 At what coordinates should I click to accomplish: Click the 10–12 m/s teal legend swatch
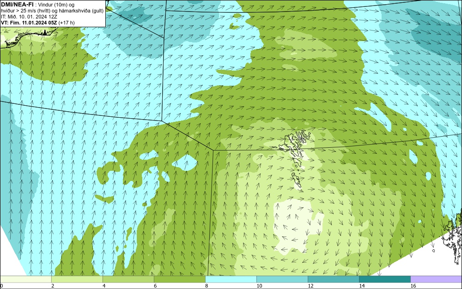coord(282,279)
